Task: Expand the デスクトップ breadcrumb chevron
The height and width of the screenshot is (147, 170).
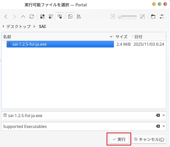Action: point(3,26)
